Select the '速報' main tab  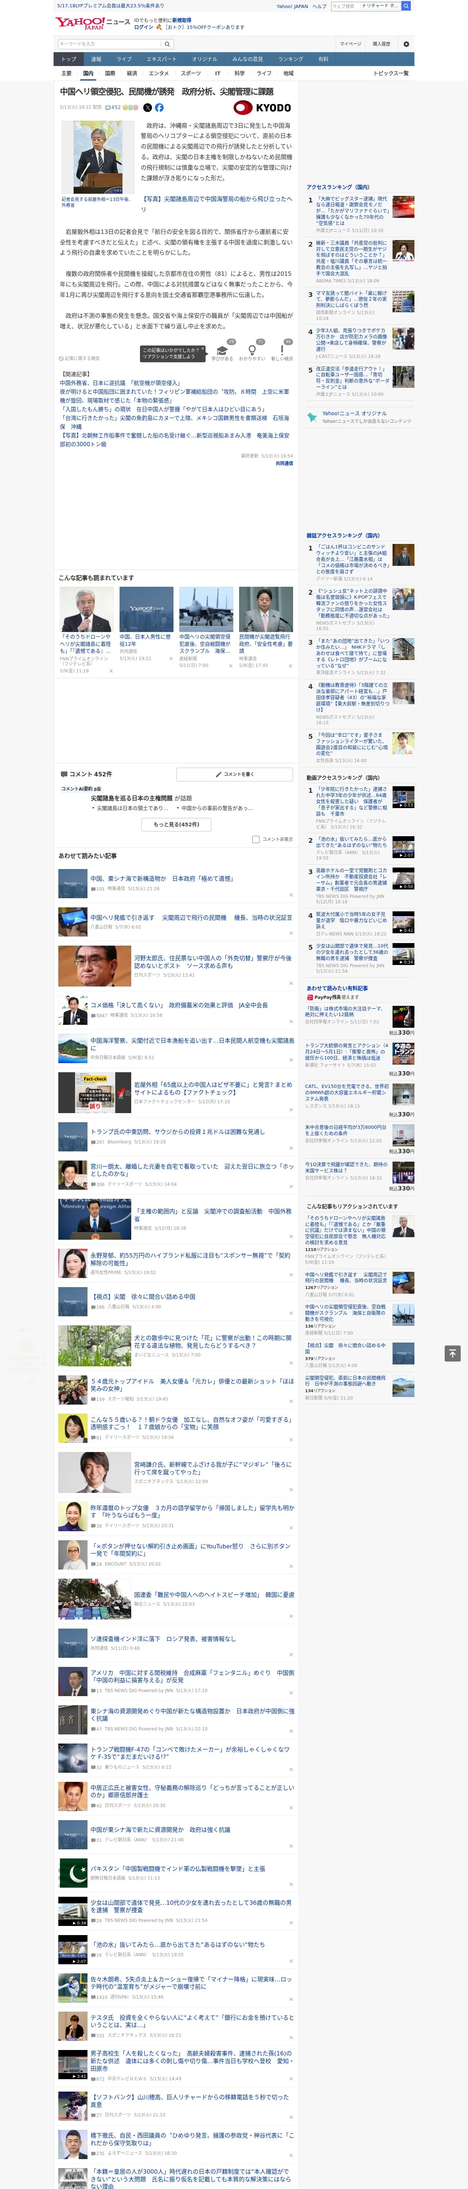point(96,59)
